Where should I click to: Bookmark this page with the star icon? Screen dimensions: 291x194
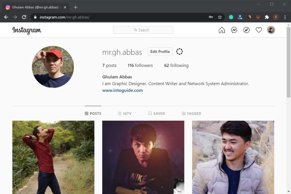click(220, 17)
